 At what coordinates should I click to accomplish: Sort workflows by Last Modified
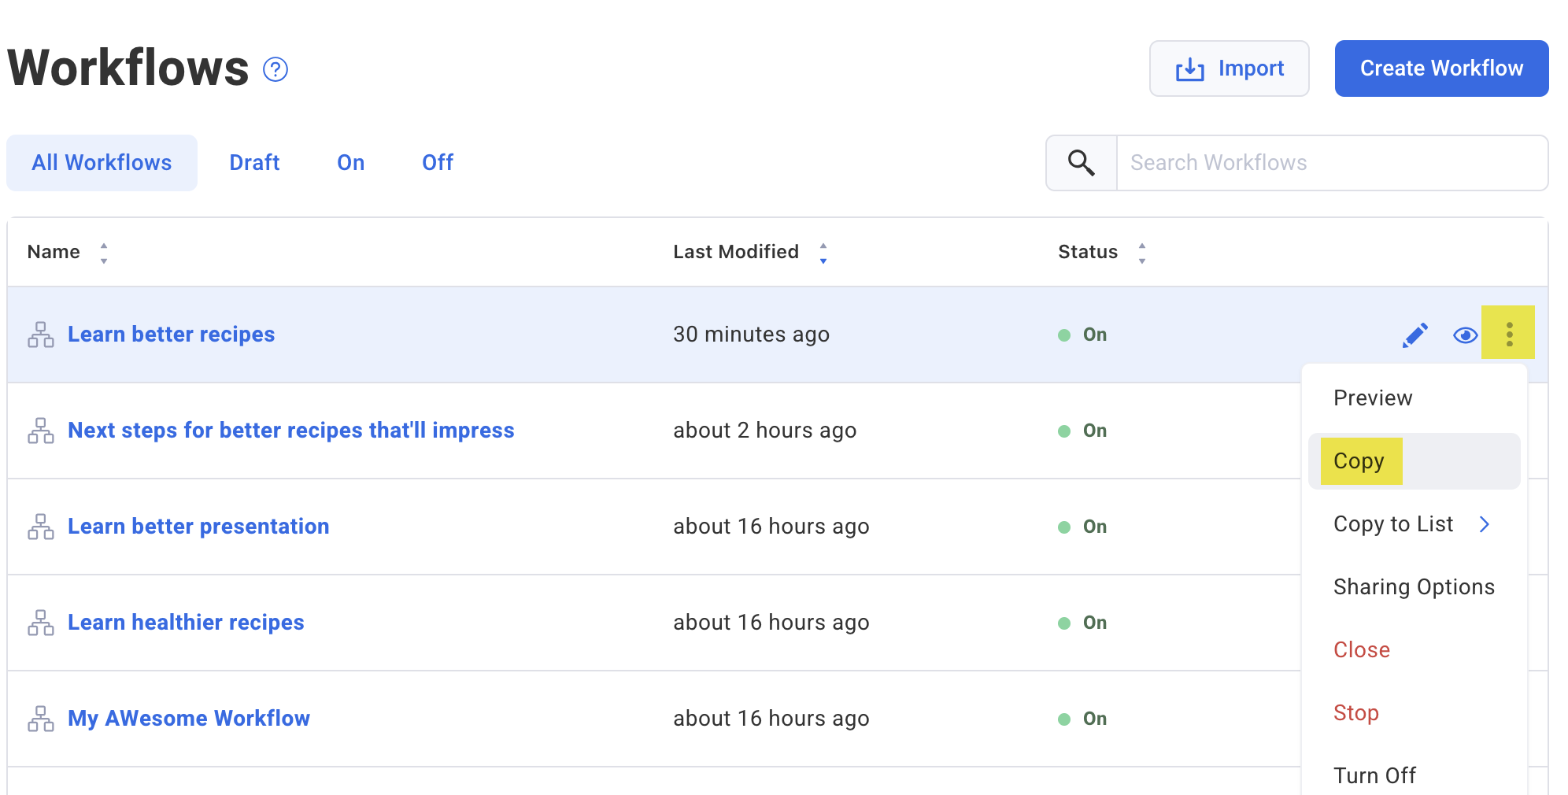(x=823, y=252)
